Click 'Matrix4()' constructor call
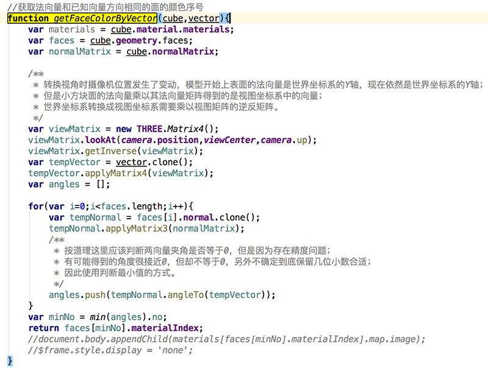Screen dimensions: 488x368 point(191,129)
